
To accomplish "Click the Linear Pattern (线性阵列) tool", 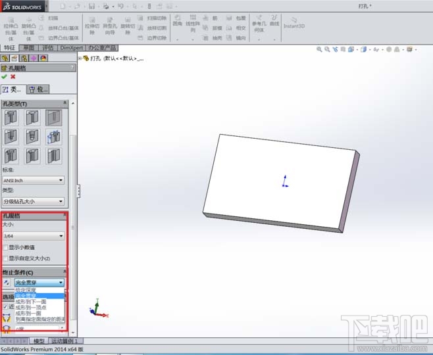I will (193, 24).
